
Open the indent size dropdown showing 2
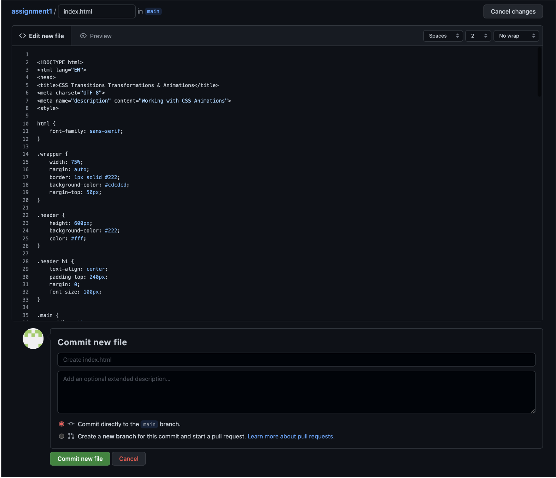tap(478, 36)
